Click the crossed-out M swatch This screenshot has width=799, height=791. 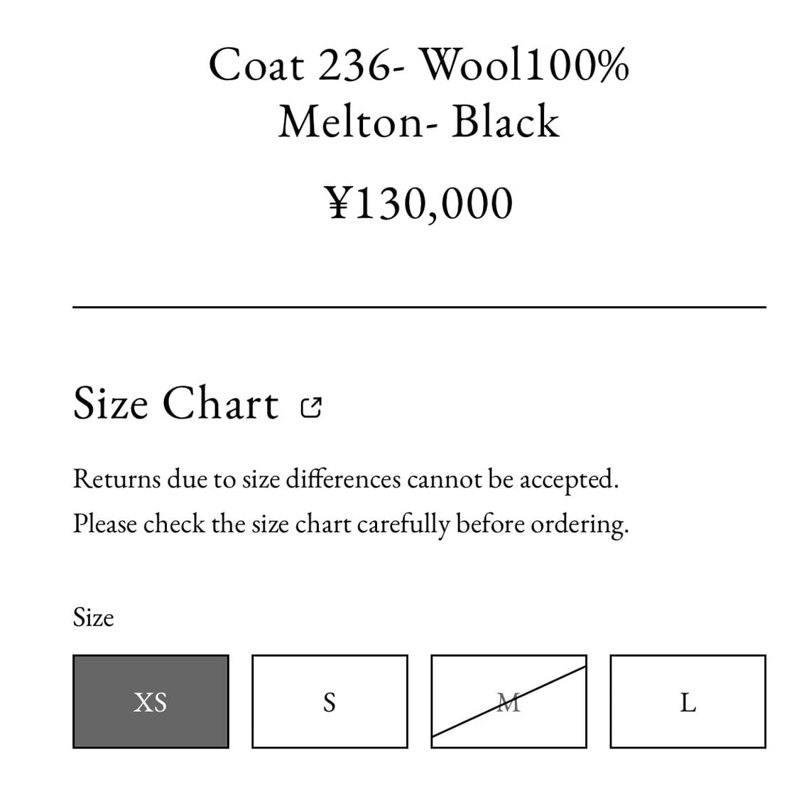pyautogui.click(x=509, y=701)
